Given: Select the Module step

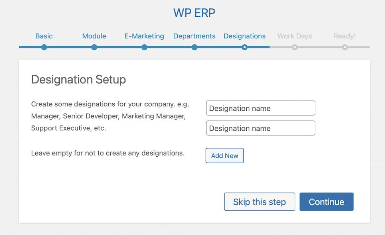Looking at the screenshot, I should [94, 36].
